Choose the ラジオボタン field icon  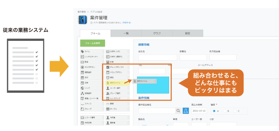(83, 68)
